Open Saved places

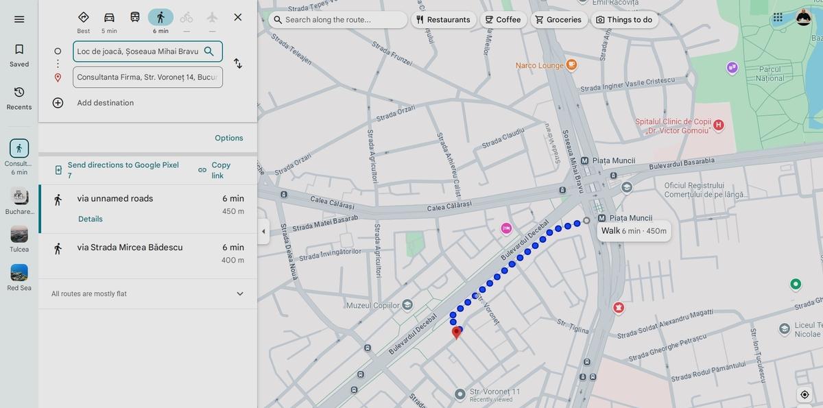(x=19, y=55)
